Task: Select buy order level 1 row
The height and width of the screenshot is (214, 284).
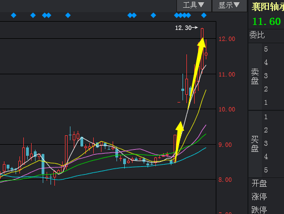Action: [x=273, y=117]
